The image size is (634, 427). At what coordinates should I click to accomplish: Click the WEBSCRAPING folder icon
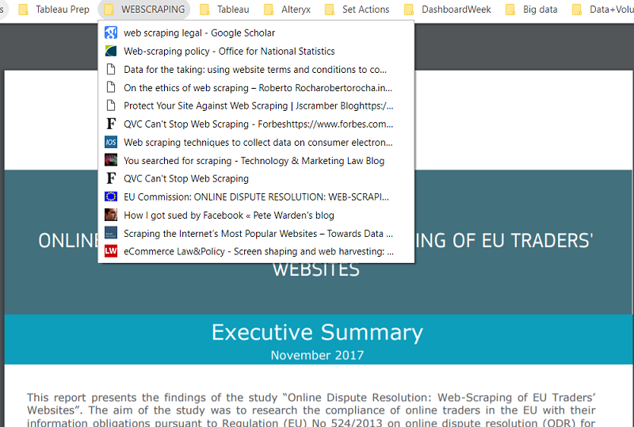(109, 10)
